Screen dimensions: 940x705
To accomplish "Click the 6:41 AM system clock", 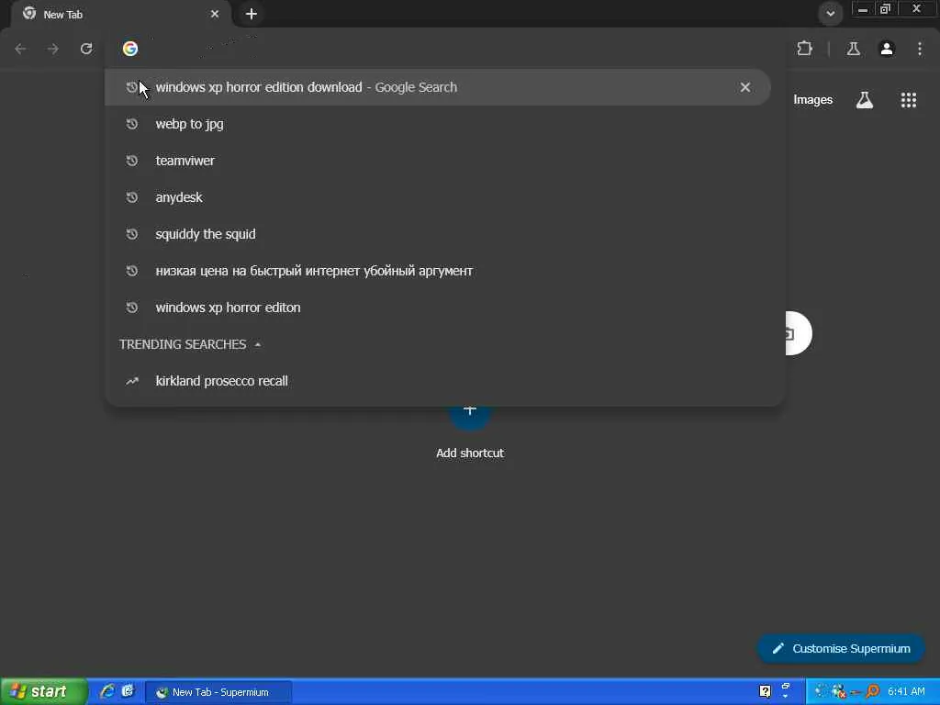I will pos(906,692).
